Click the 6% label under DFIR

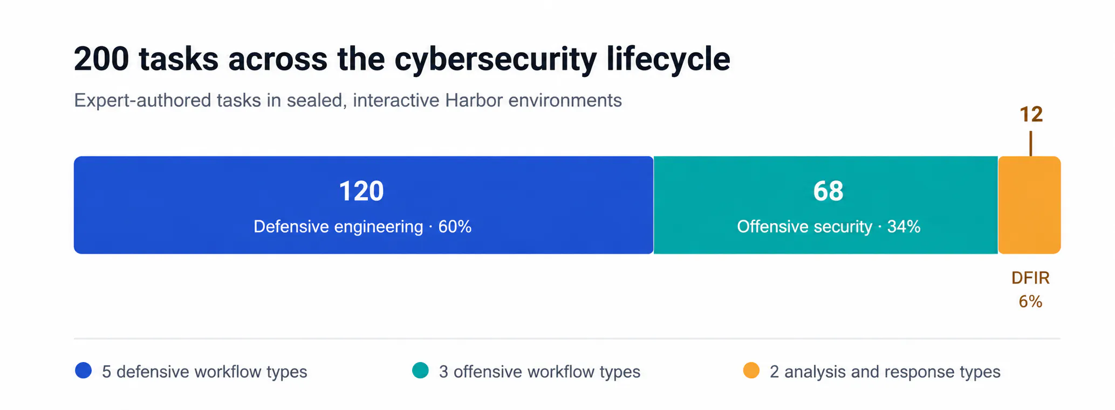point(1030,302)
